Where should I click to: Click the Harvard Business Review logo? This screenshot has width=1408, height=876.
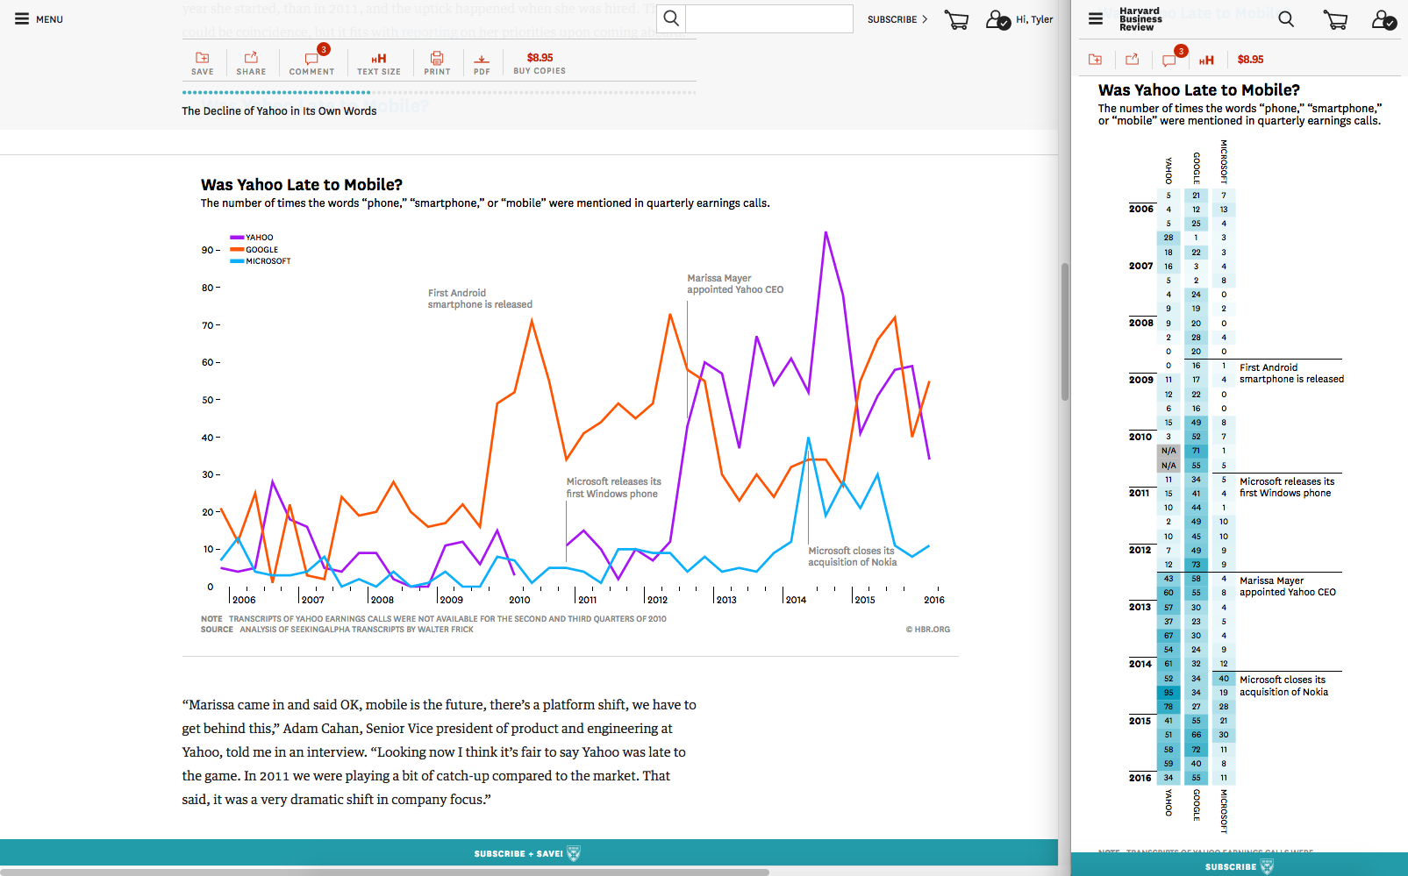tap(1140, 19)
